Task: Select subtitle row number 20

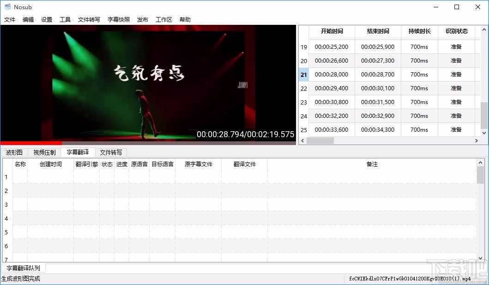Action: pyautogui.click(x=304, y=61)
